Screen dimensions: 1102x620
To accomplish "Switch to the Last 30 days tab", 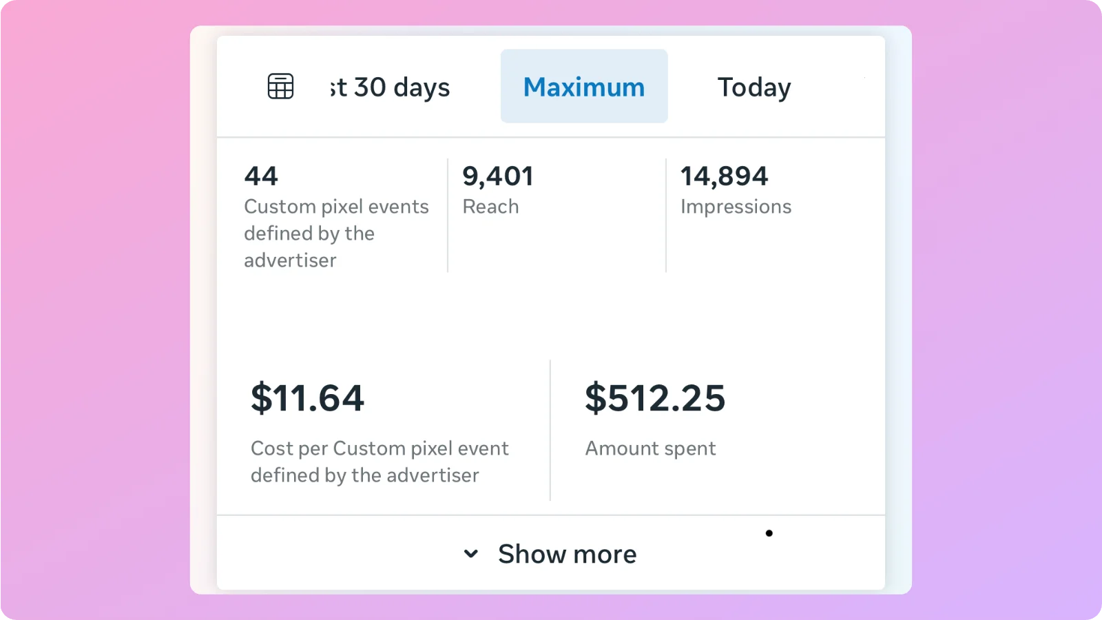I will click(389, 87).
